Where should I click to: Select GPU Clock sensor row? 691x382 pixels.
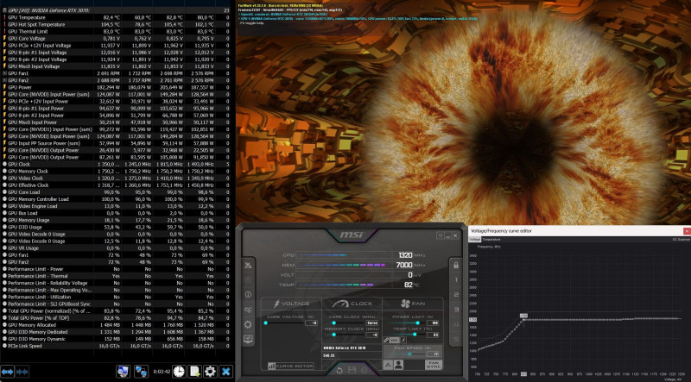coord(116,164)
